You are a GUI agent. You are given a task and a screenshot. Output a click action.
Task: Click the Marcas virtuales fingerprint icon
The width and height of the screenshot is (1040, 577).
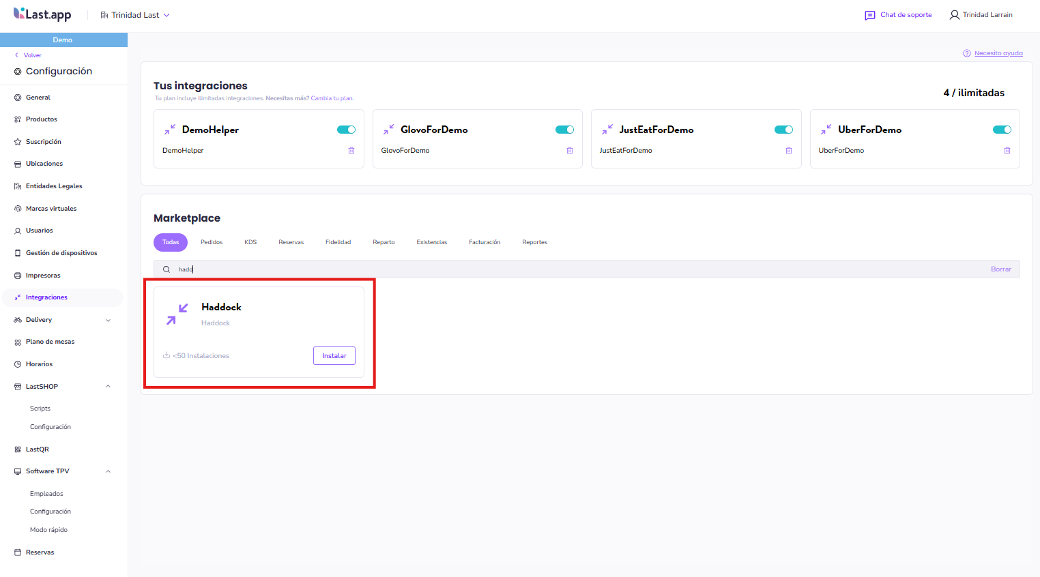pos(18,209)
